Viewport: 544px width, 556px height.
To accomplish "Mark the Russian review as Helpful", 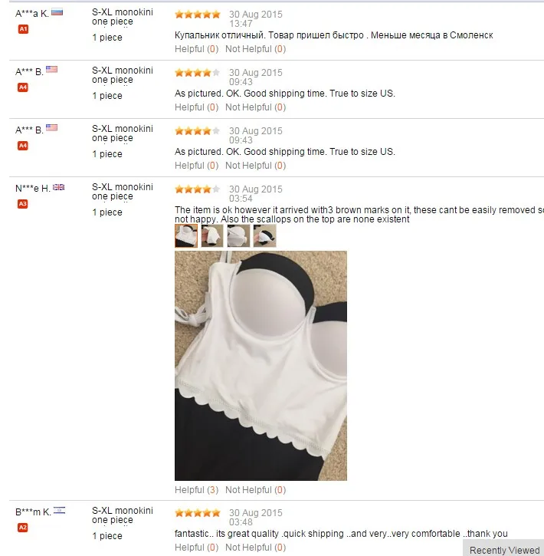I will pyautogui.click(x=197, y=49).
